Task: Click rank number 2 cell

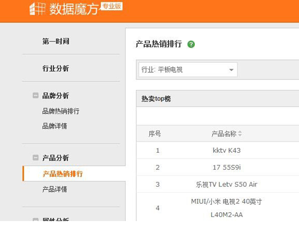Action: (158, 167)
